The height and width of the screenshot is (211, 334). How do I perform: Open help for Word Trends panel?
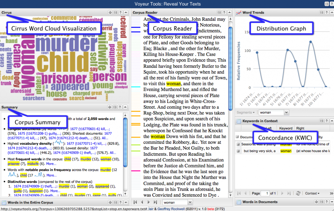(x=326, y=13)
